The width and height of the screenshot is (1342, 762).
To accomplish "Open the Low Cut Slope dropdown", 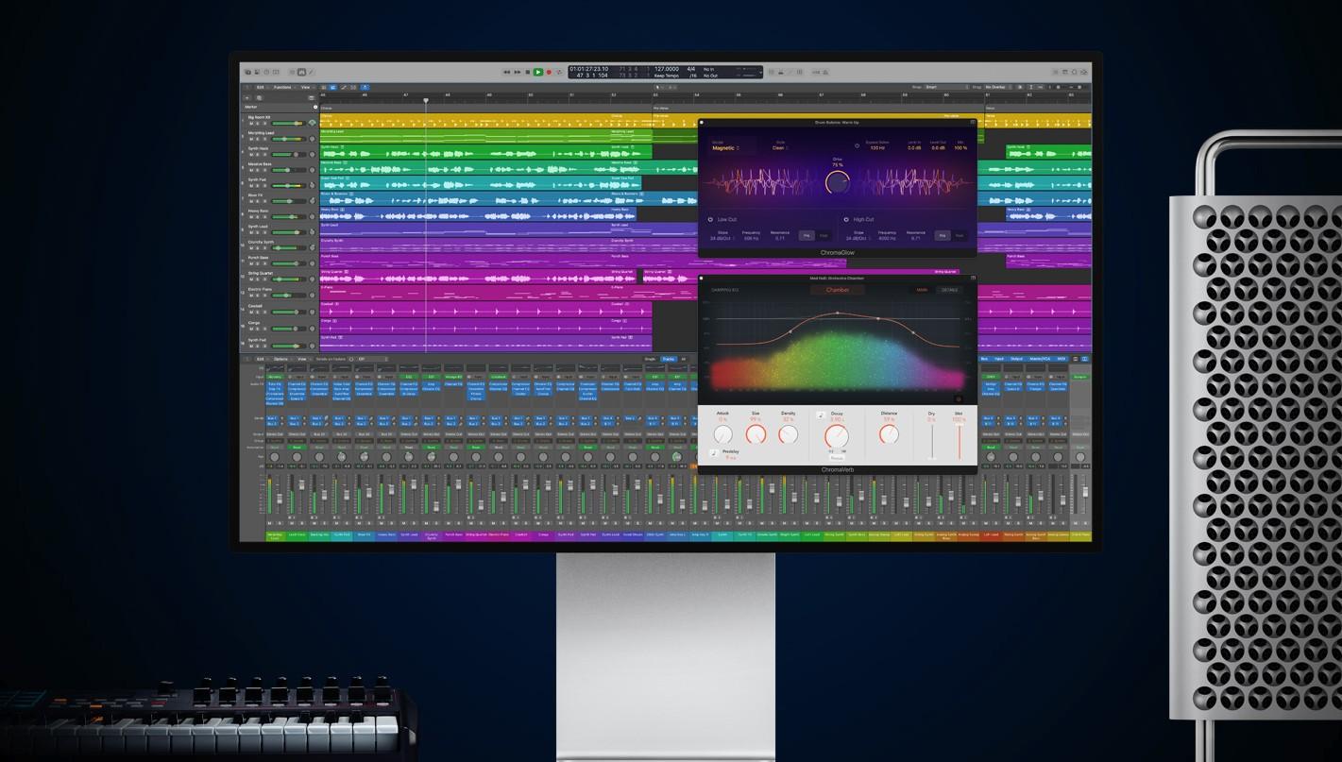I will (722, 238).
